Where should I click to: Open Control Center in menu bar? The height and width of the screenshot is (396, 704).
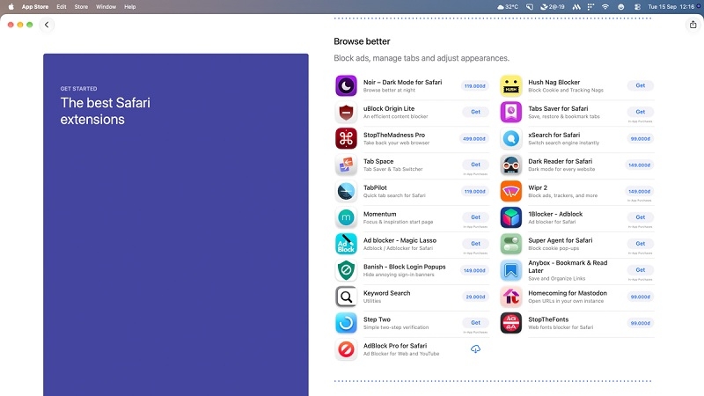637,7
